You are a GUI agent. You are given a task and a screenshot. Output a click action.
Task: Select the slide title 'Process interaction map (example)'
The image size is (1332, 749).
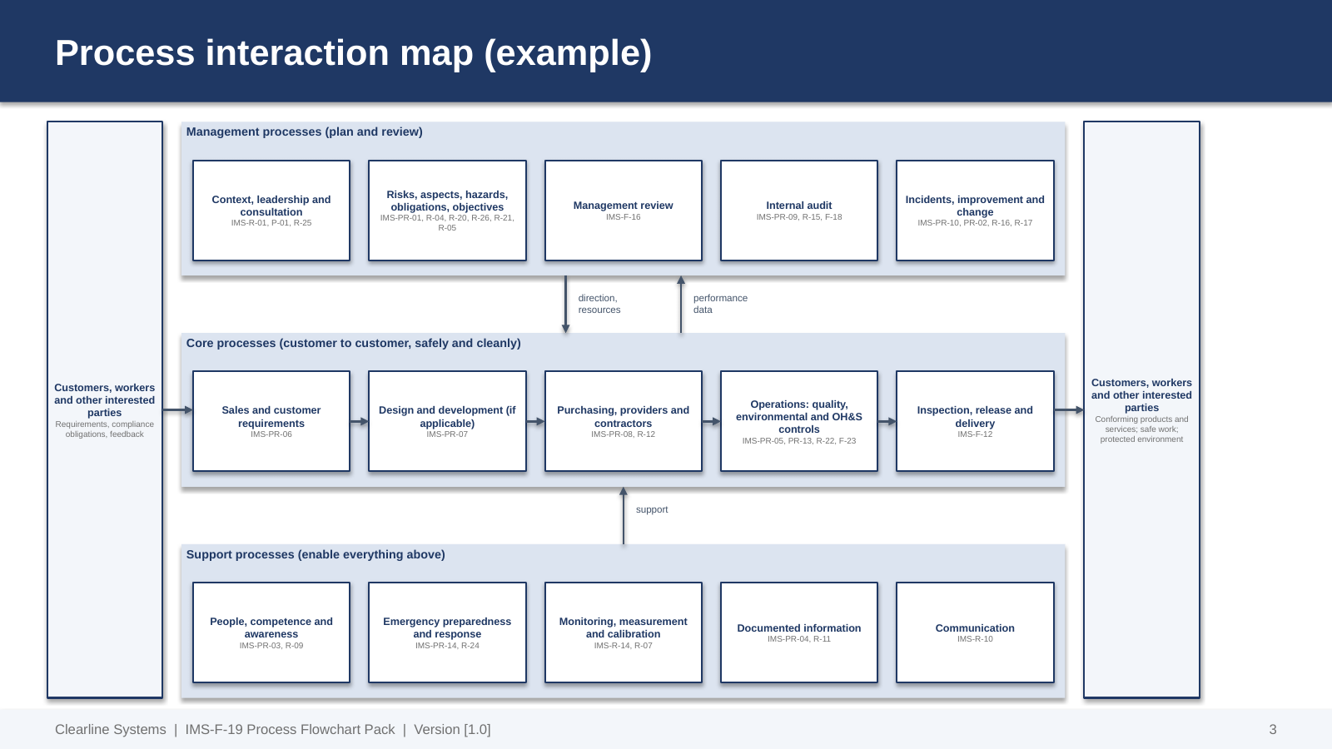point(353,53)
